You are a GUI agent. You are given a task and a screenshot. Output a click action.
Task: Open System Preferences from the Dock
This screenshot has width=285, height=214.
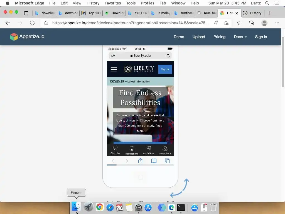[139, 207]
